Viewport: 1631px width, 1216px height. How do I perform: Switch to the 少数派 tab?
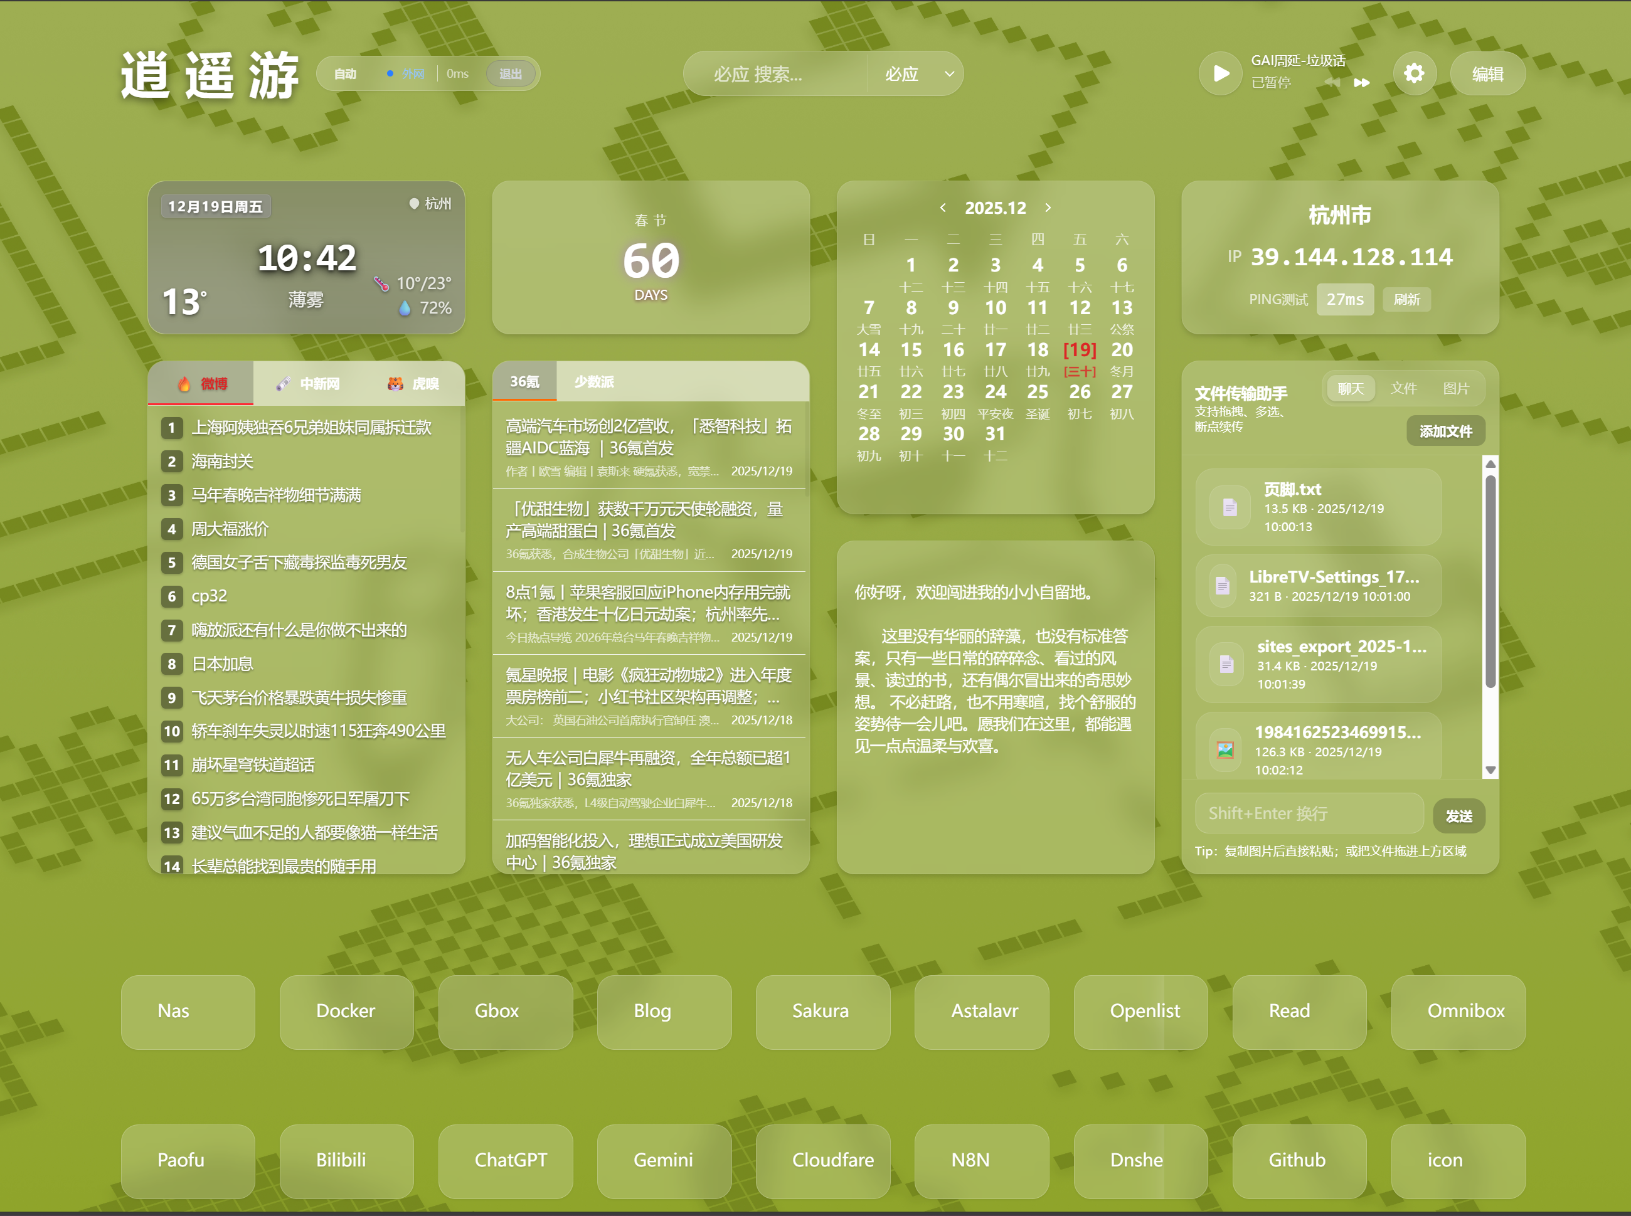593,381
